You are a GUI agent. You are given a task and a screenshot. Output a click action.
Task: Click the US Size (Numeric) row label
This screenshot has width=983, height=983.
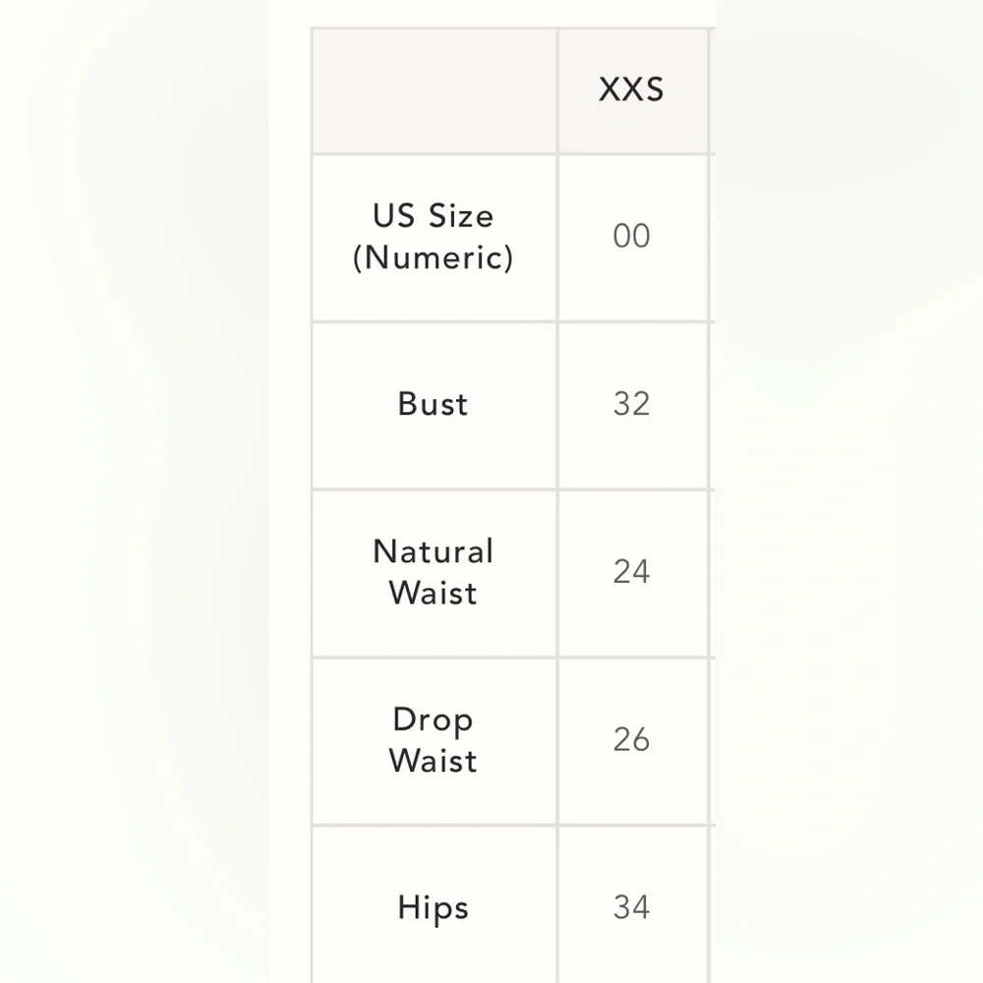point(434,237)
